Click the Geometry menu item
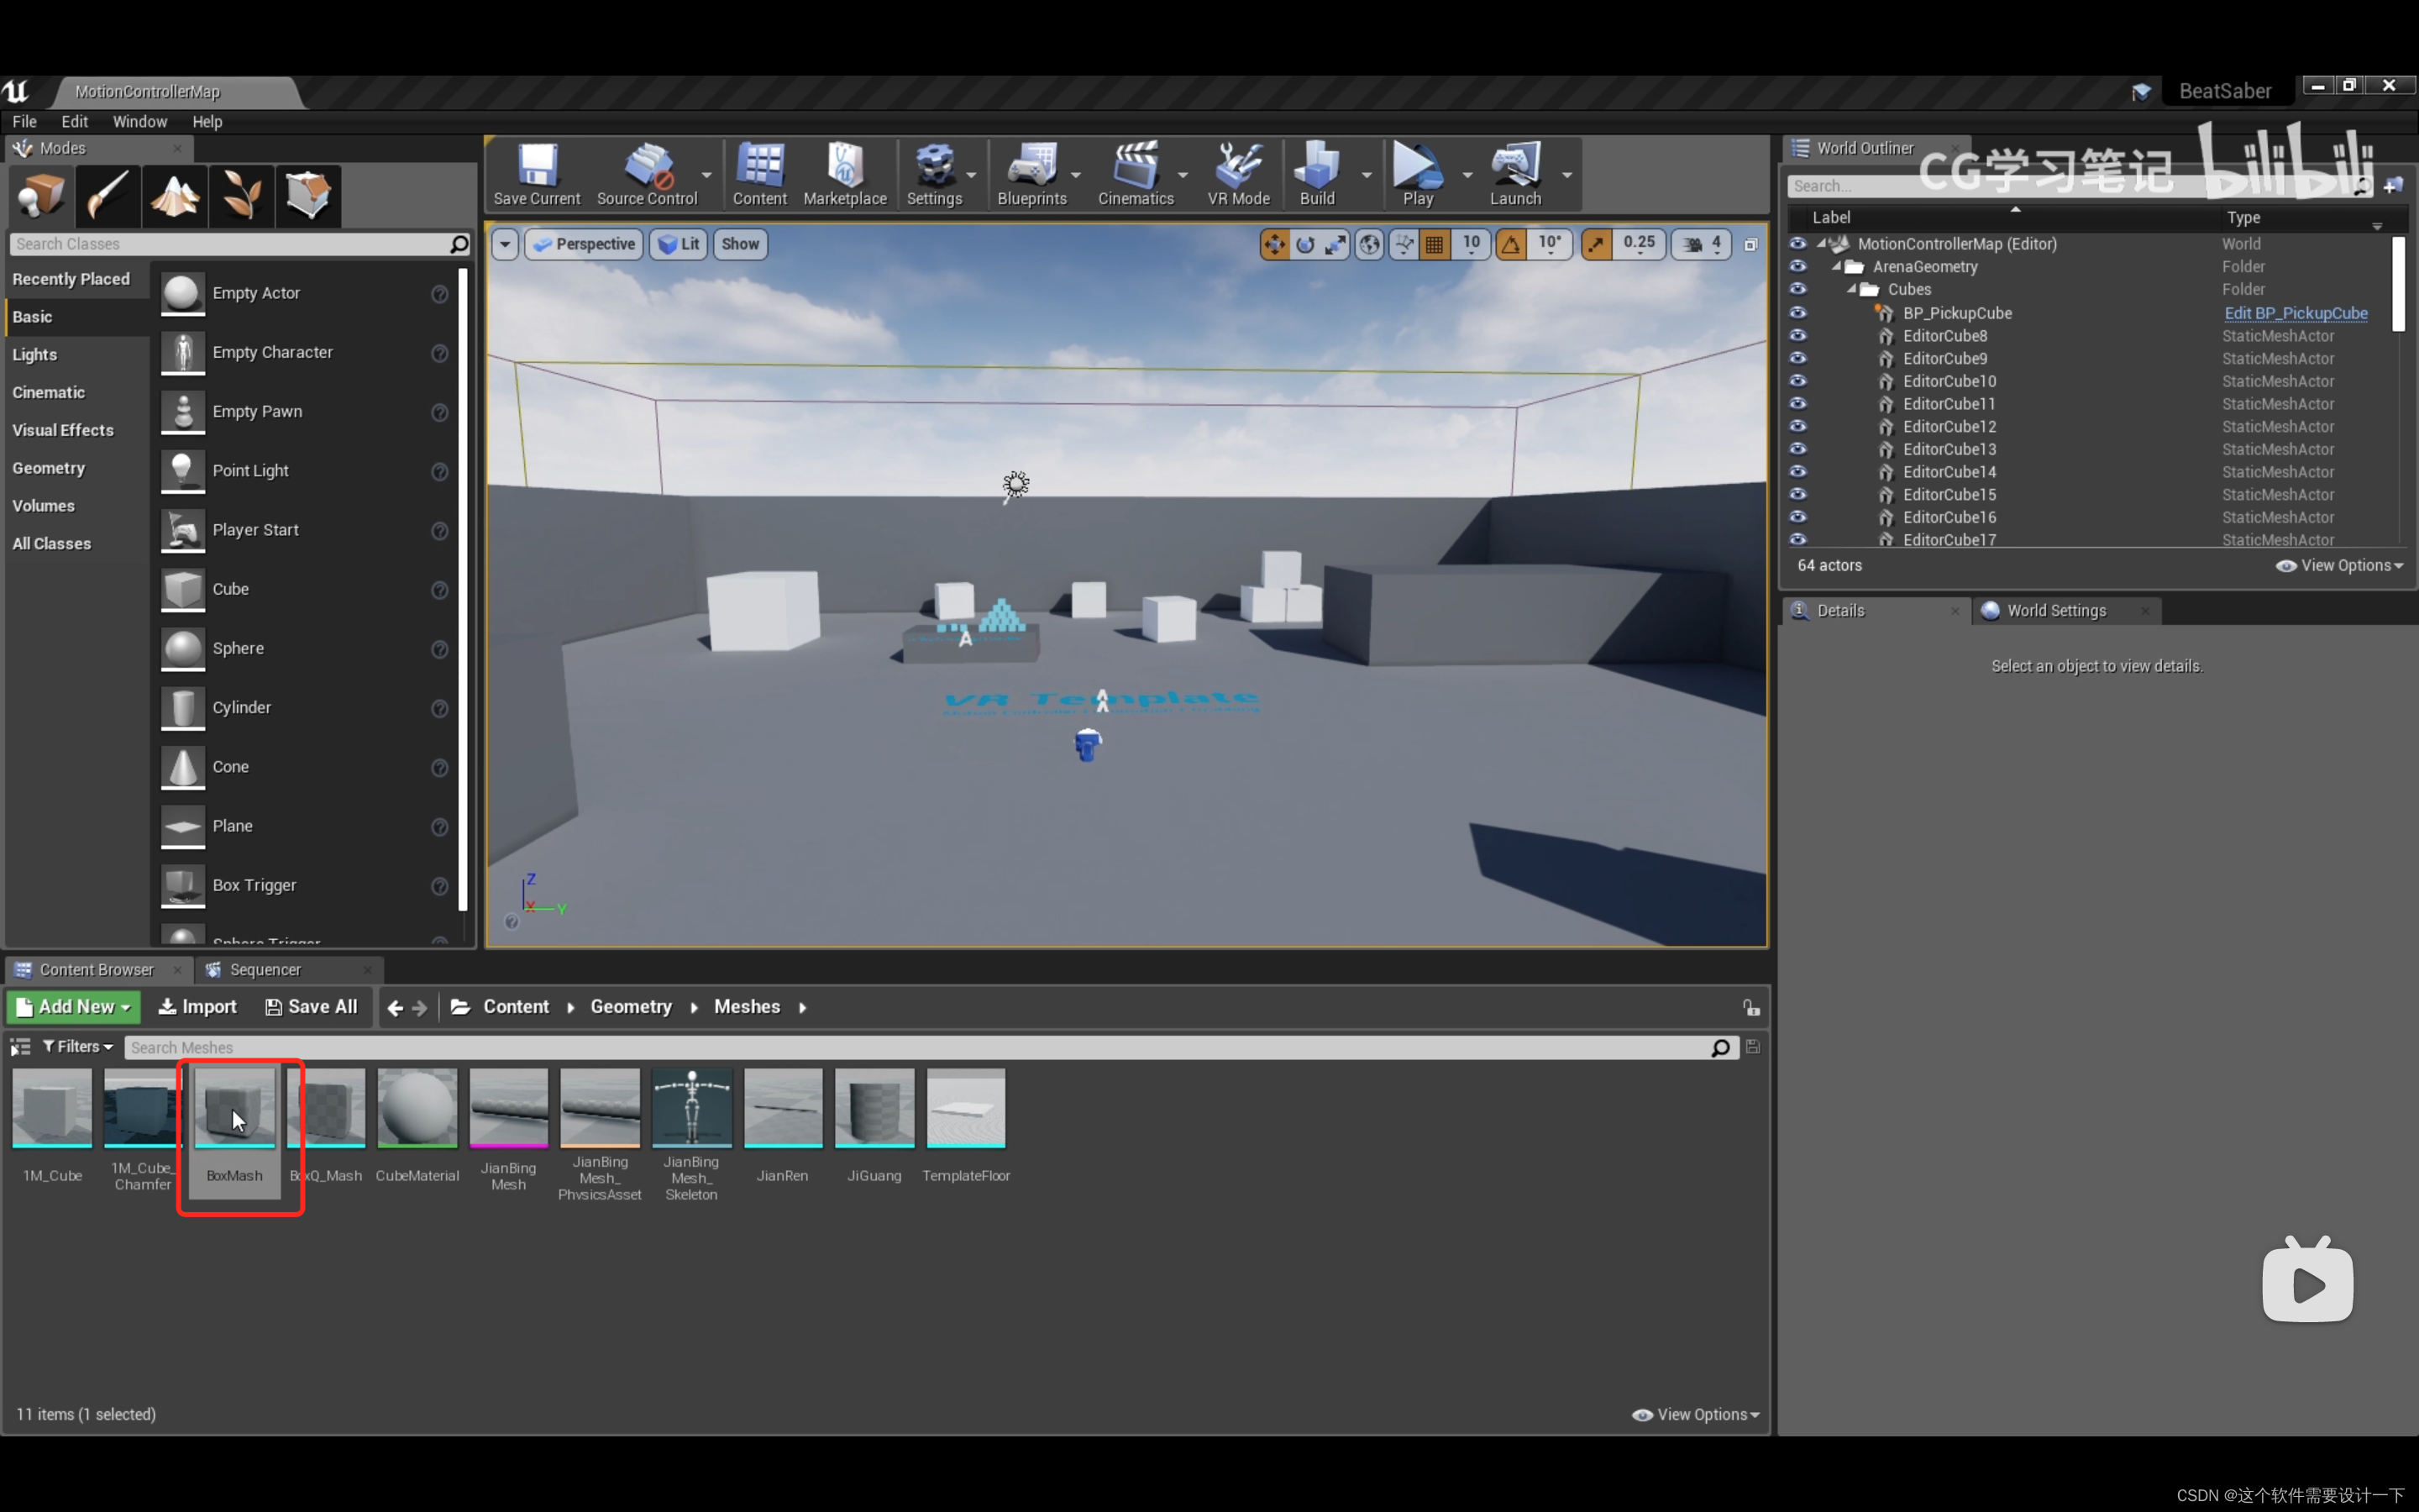The image size is (2419, 1512). pyautogui.click(x=49, y=467)
